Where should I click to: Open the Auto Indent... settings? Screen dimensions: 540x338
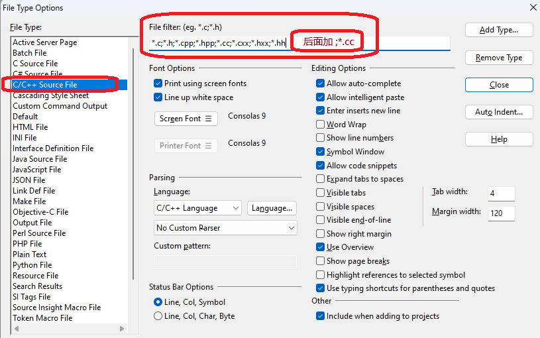498,112
